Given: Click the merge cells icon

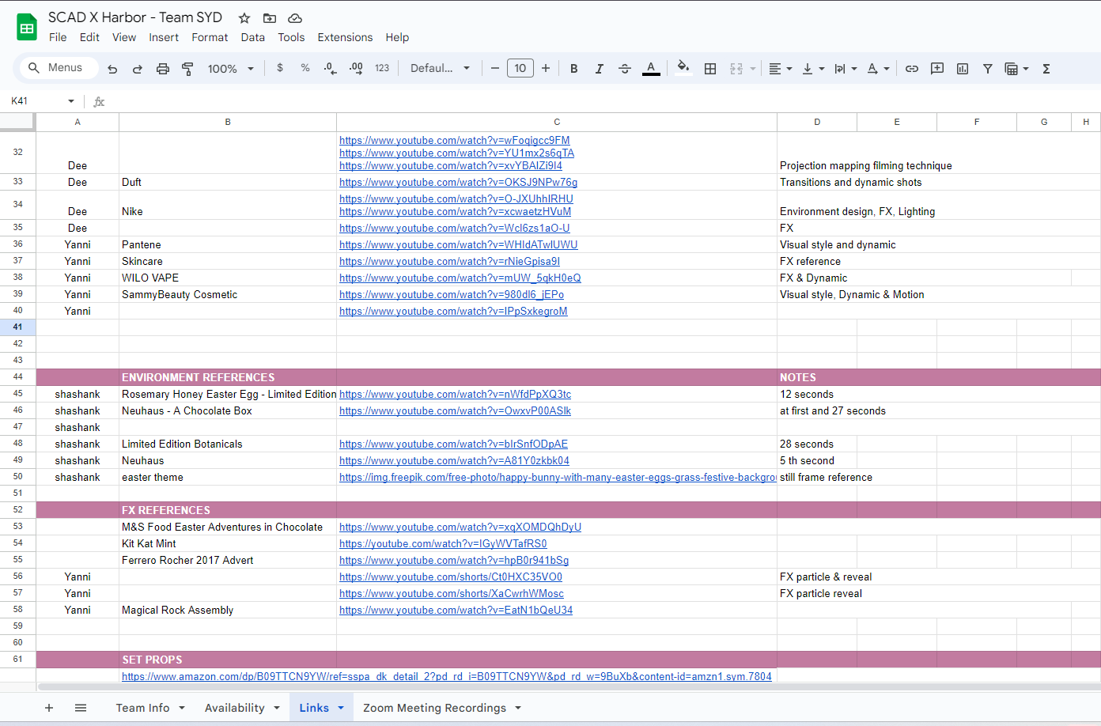Looking at the screenshot, I should [x=736, y=69].
